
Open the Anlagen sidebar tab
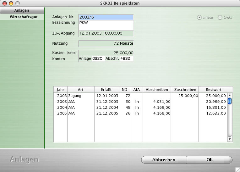pos(22,10)
